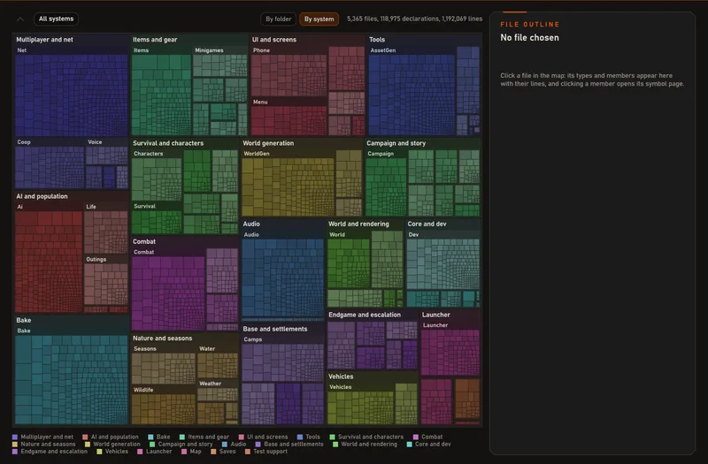Screen dimensions: 708x464
Task: Select the Items subfolder label
Action: [141, 50]
